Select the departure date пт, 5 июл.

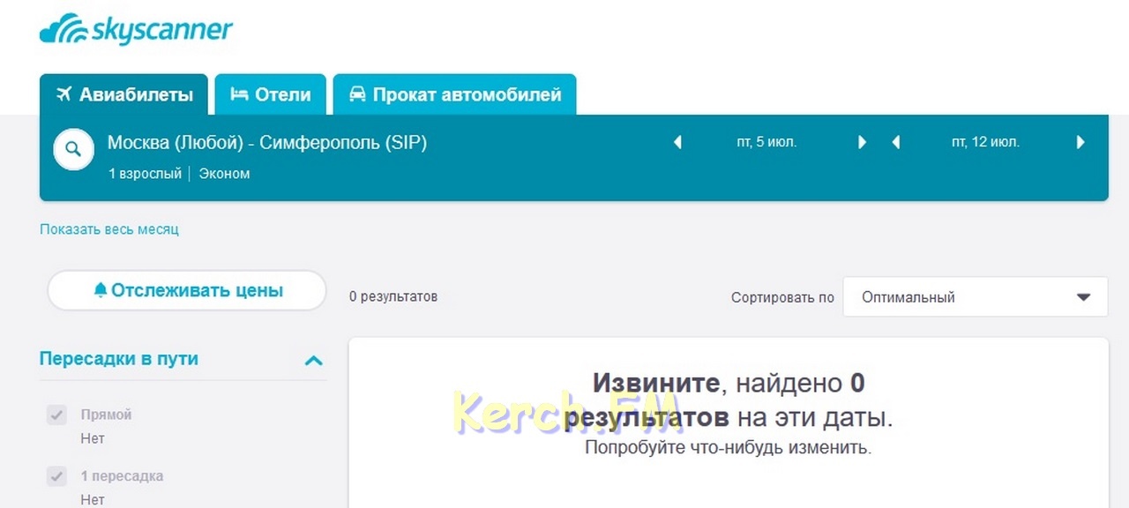point(766,142)
